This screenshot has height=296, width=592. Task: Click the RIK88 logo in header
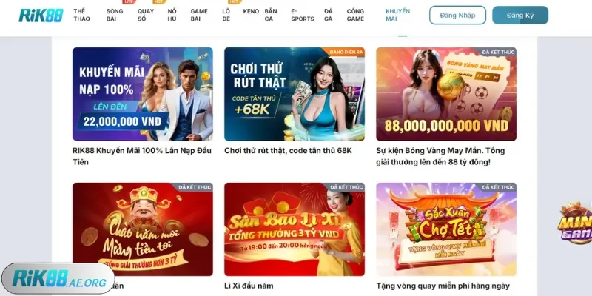(41, 15)
